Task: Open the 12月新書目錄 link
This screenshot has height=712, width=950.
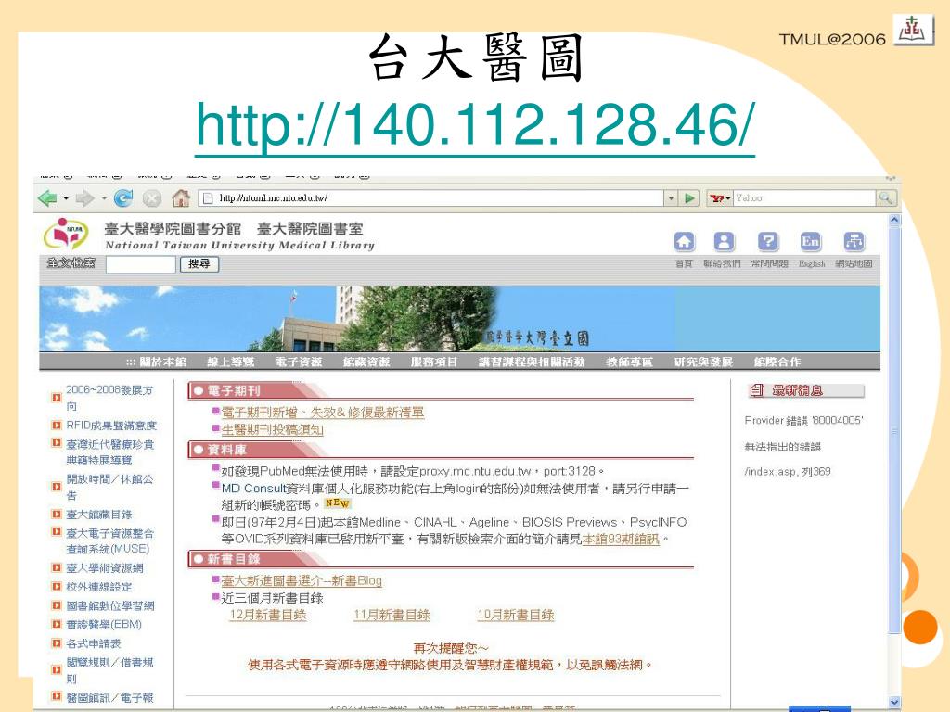Action: pyautogui.click(x=268, y=616)
